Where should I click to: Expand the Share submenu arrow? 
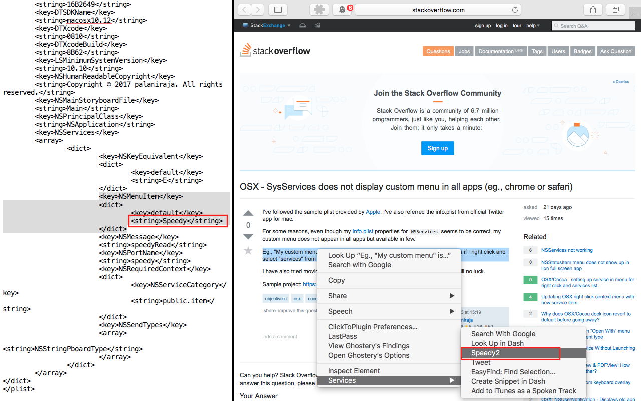[452, 296]
